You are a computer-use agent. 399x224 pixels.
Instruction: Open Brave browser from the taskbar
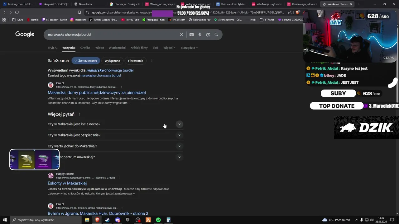(97, 220)
